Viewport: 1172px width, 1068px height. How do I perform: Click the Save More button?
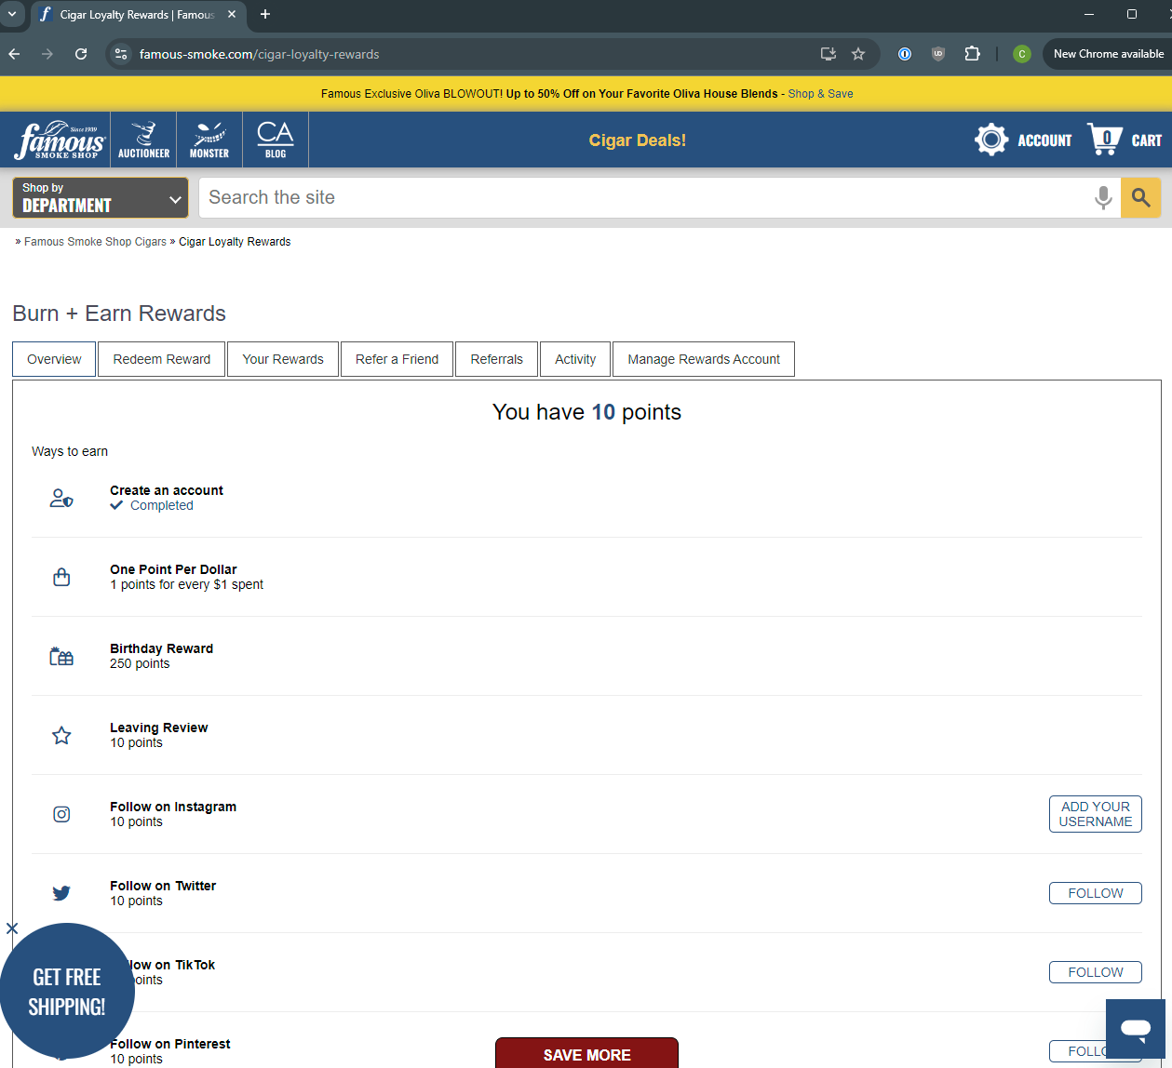[587, 1053]
